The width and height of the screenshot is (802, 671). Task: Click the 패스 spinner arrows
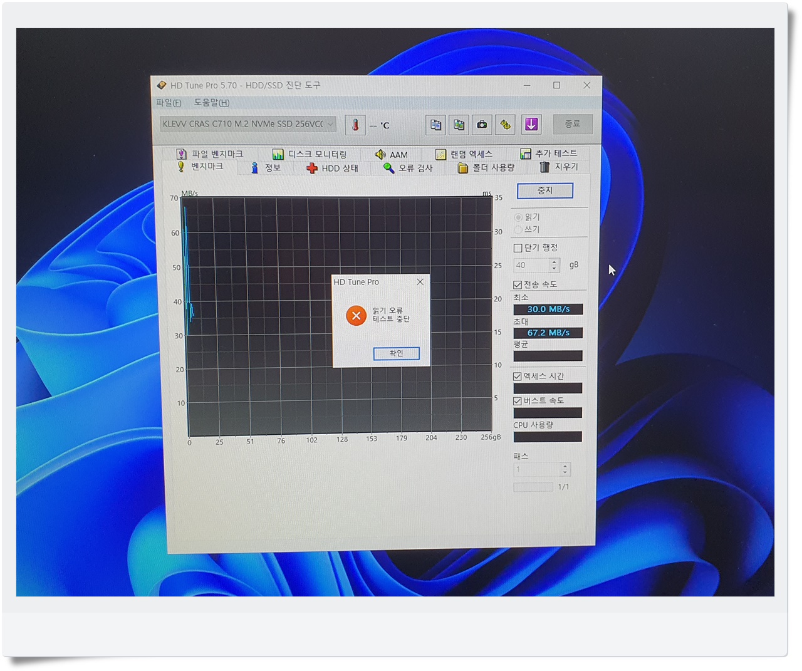(566, 469)
